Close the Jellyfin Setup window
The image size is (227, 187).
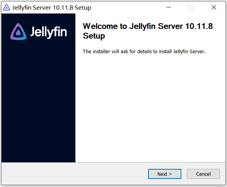coord(214,7)
